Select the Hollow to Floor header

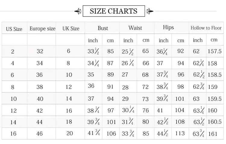(x=206, y=28)
